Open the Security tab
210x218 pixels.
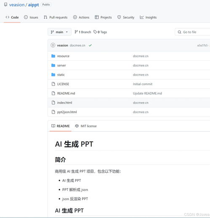tap(126, 17)
